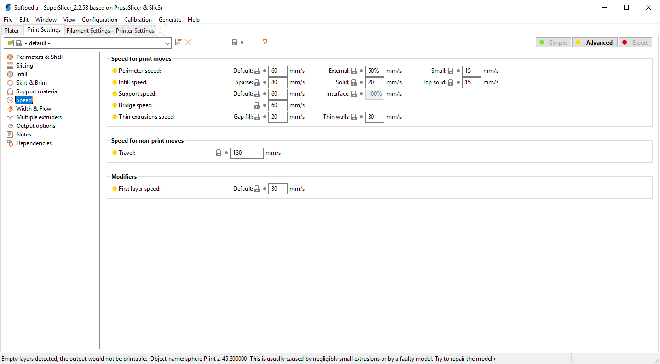Click lock icon for First layer speed
The image size is (660, 364).
click(x=257, y=189)
